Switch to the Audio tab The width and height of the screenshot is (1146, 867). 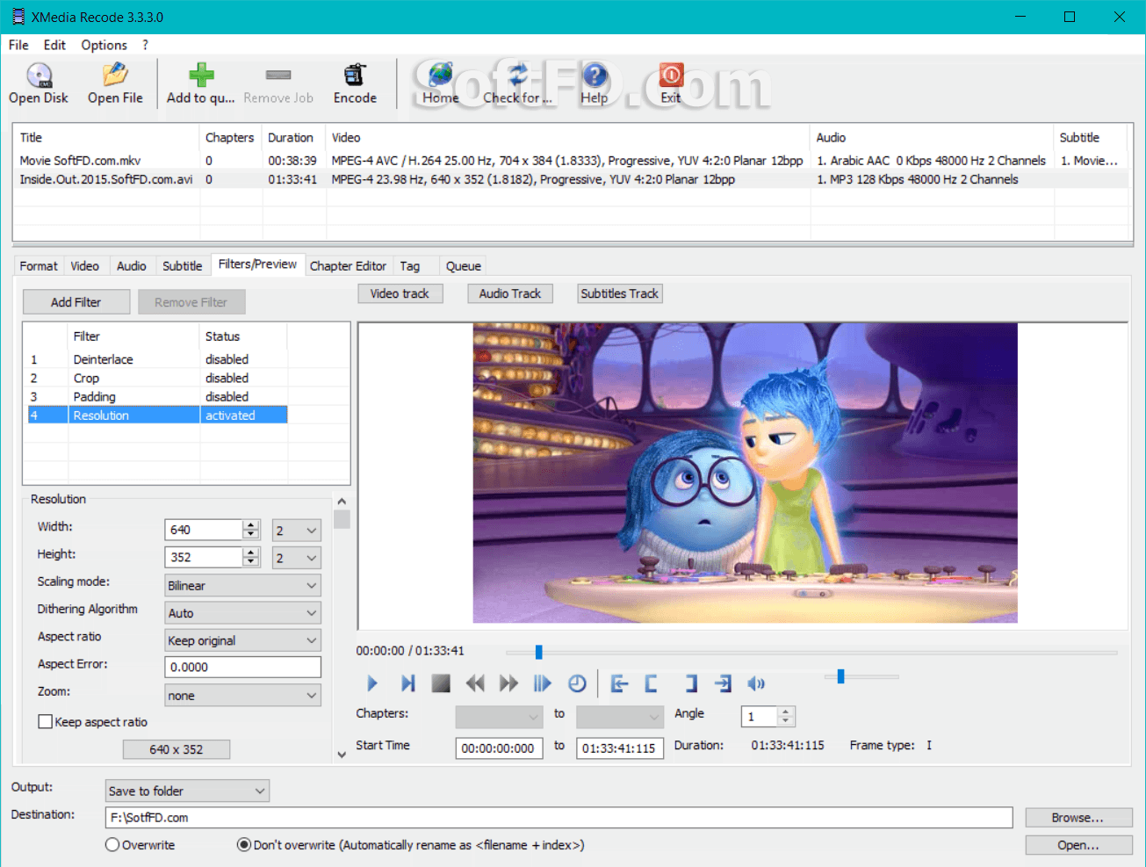coord(132,266)
